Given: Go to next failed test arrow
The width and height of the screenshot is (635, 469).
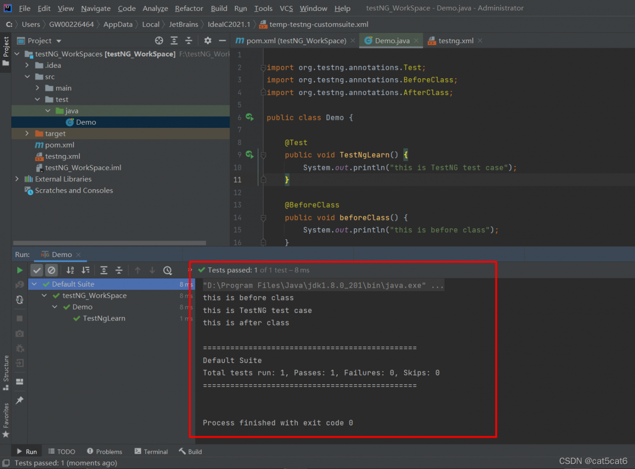Looking at the screenshot, I should pyautogui.click(x=152, y=270).
